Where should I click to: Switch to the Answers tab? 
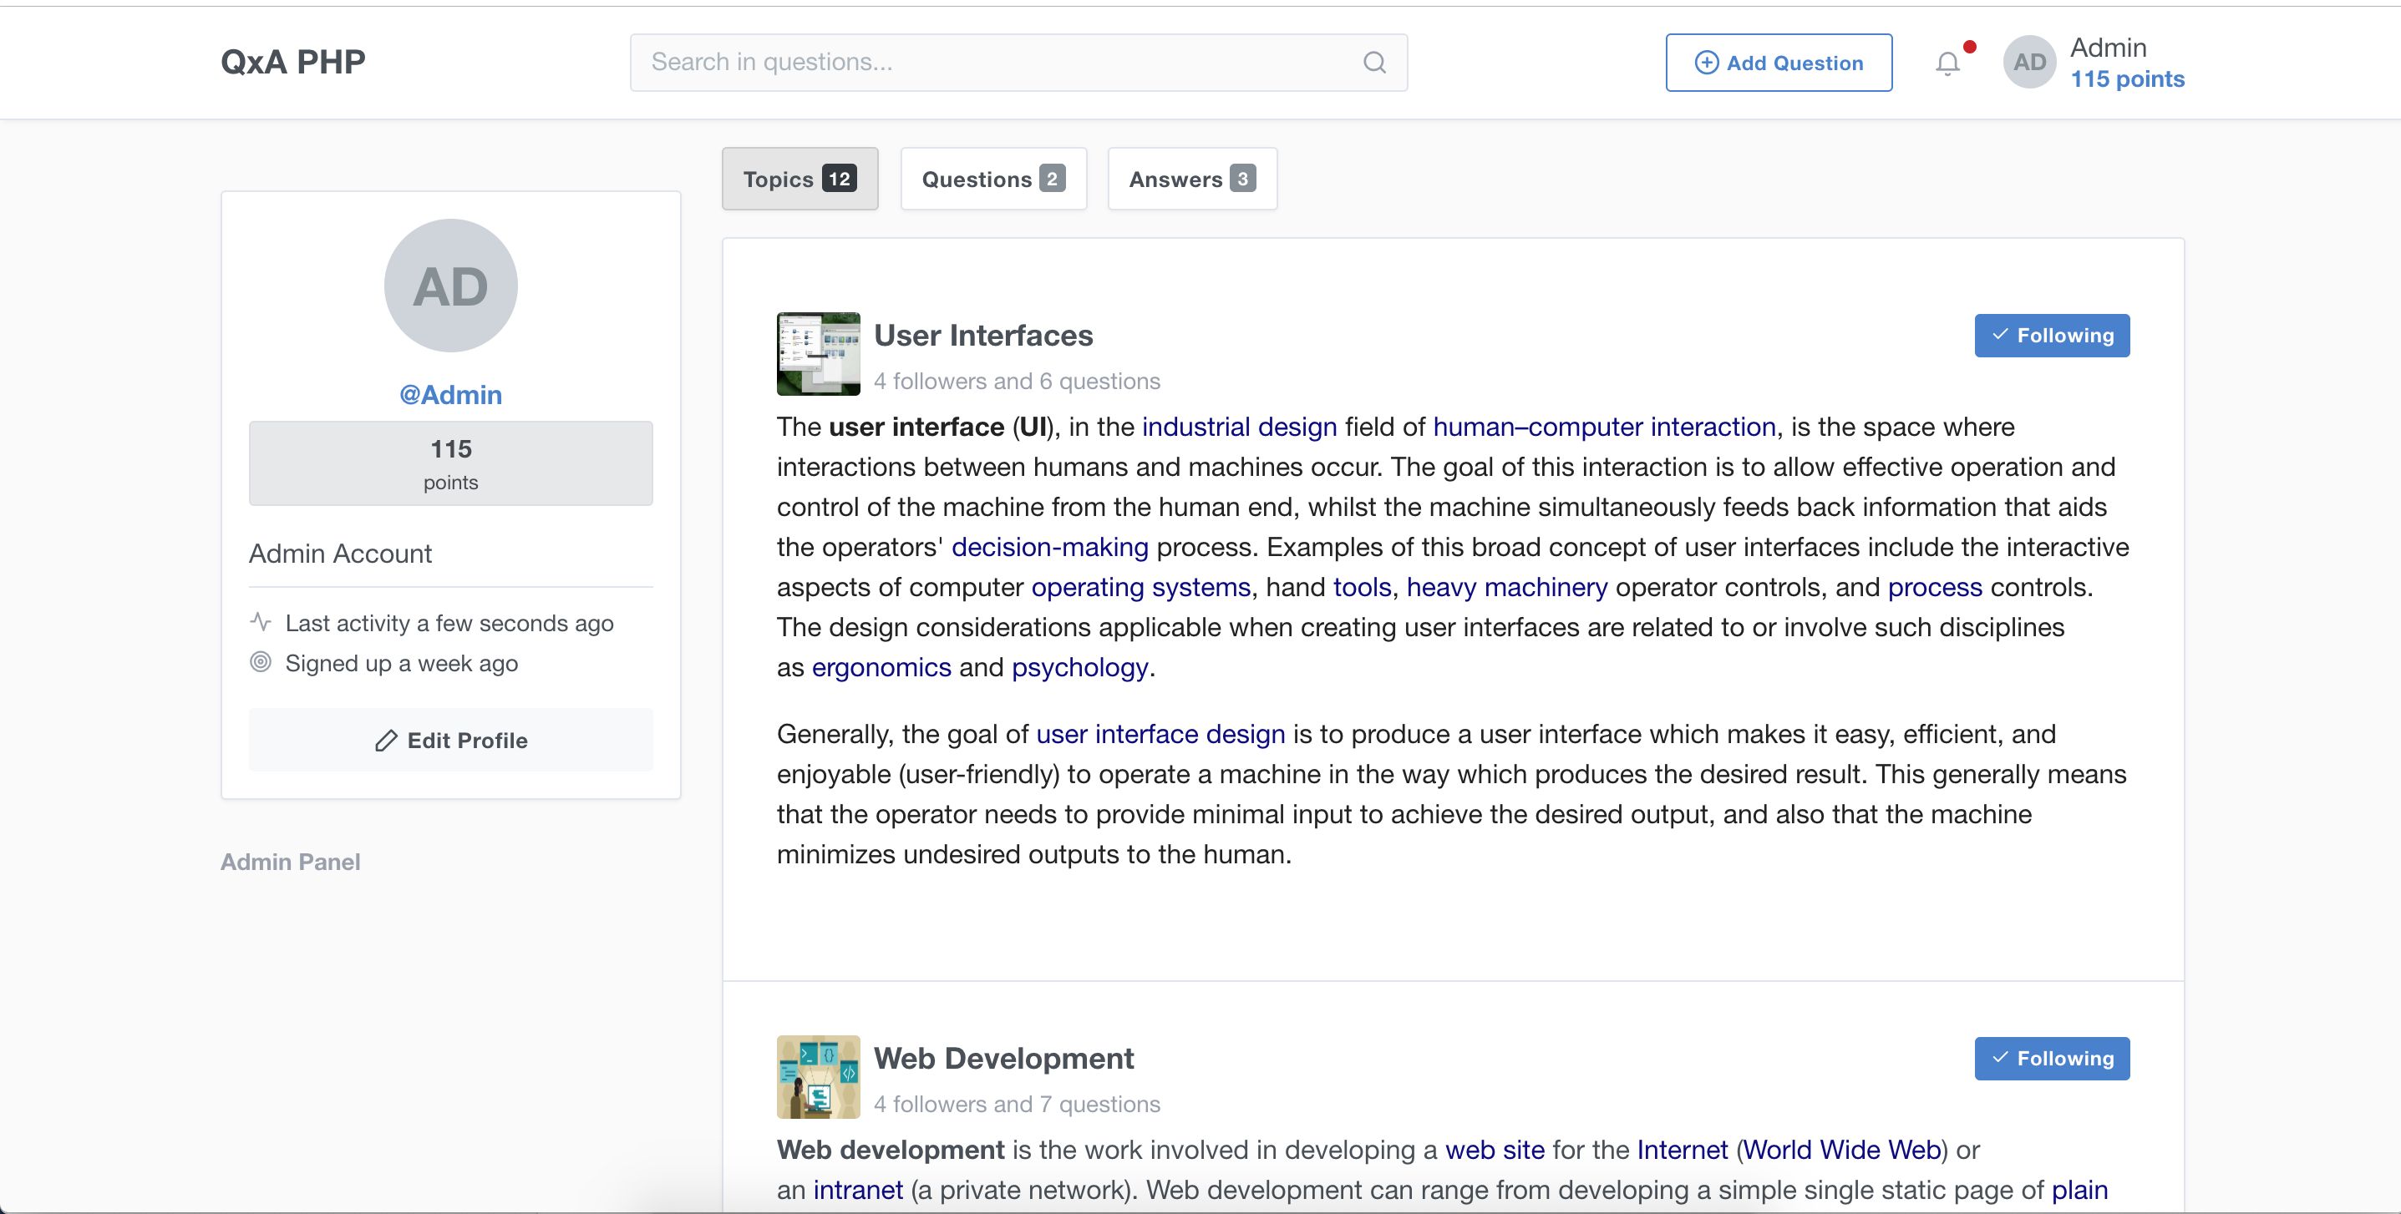pos(1191,179)
